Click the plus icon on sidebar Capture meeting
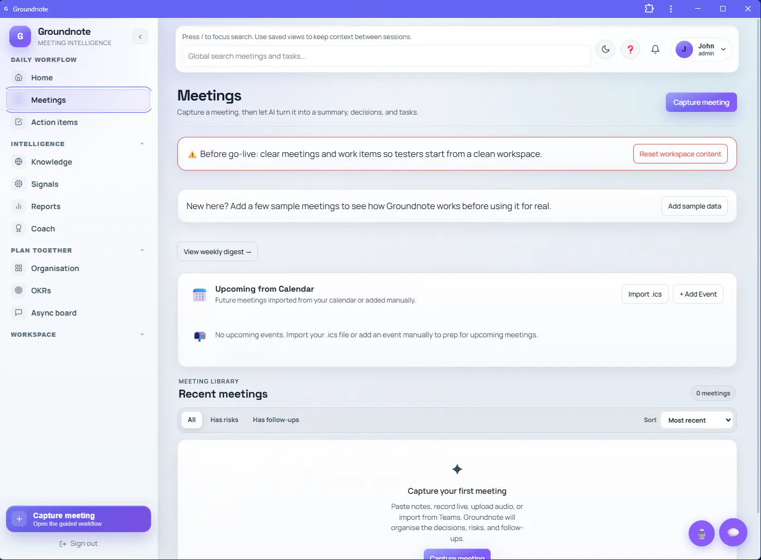The height and width of the screenshot is (560, 761). pos(19,519)
